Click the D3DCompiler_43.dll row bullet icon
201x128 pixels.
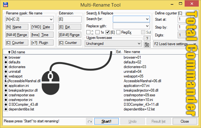[x=6, y=104]
